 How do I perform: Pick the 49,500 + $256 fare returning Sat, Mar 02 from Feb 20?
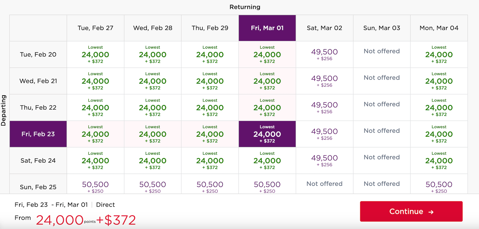(x=324, y=54)
